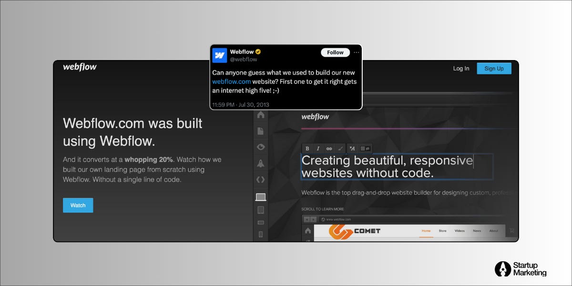Screen dimensions: 572x286
Task: Place cursor in 'Creating beautiful, responsive' heading
Action: (387, 161)
